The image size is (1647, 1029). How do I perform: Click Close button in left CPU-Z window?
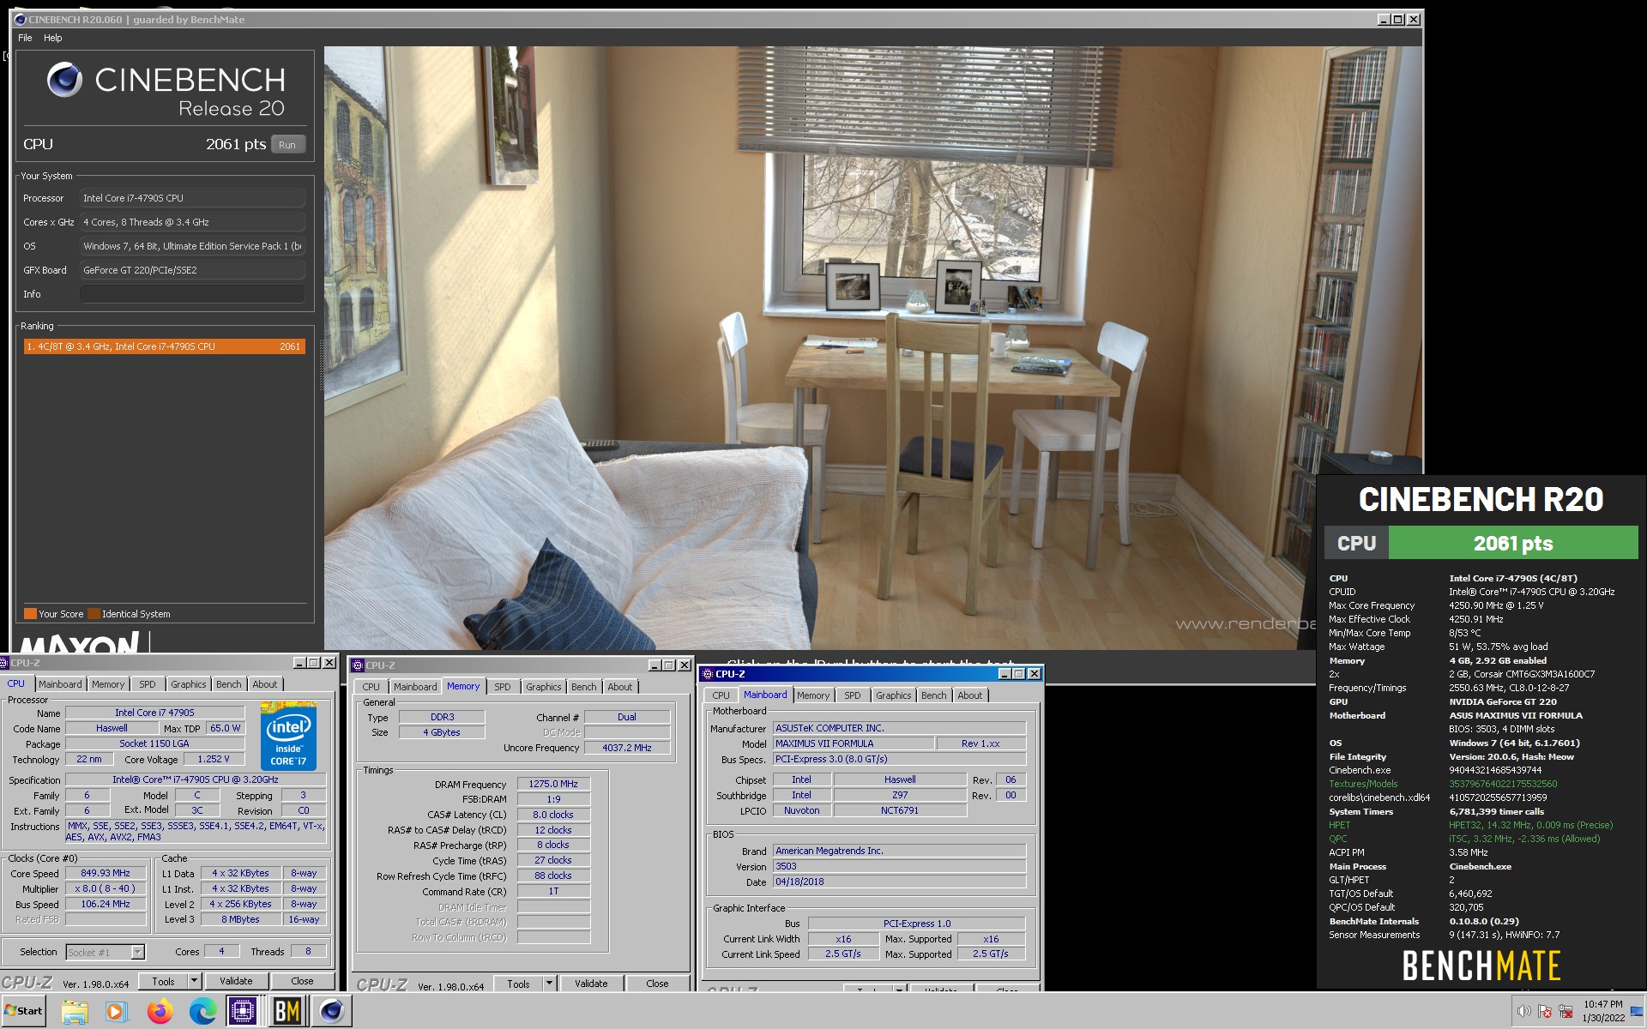[x=302, y=981]
